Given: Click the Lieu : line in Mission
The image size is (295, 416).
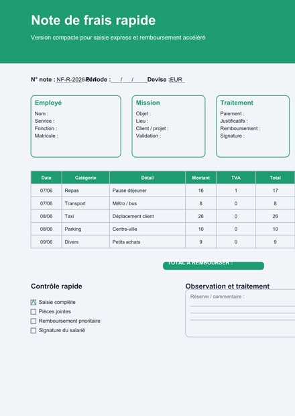Looking at the screenshot, I should coord(142,121).
